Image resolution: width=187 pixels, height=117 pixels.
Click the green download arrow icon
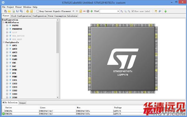(x=165, y=11)
